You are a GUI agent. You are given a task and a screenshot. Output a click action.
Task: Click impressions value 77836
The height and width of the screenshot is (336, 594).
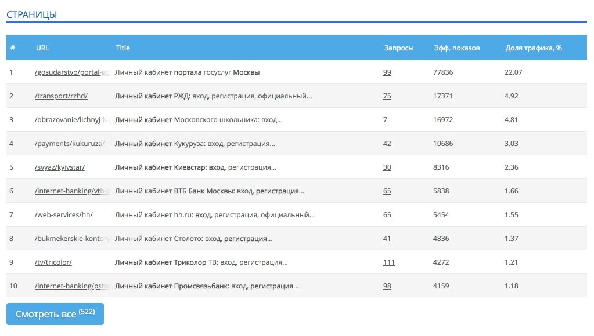(443, 72)
